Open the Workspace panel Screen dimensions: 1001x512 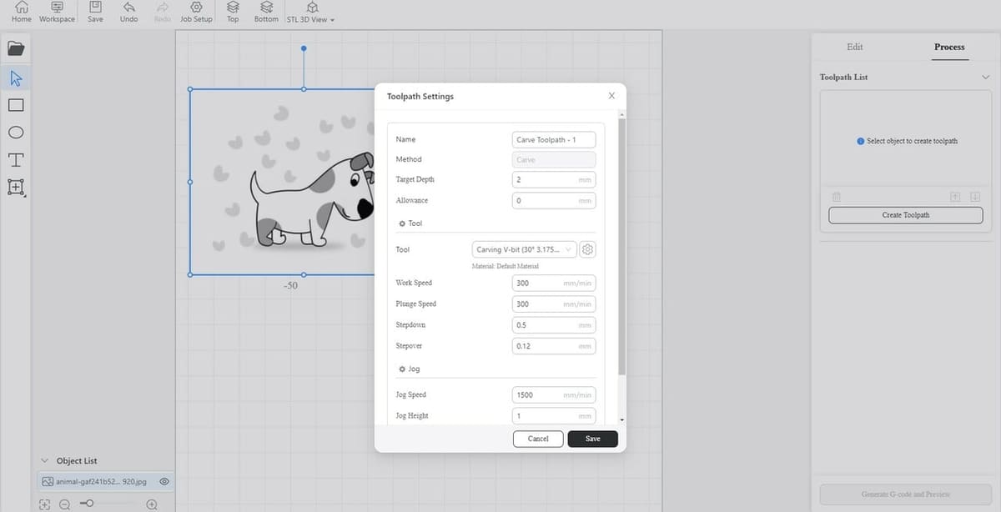[57, 12]
